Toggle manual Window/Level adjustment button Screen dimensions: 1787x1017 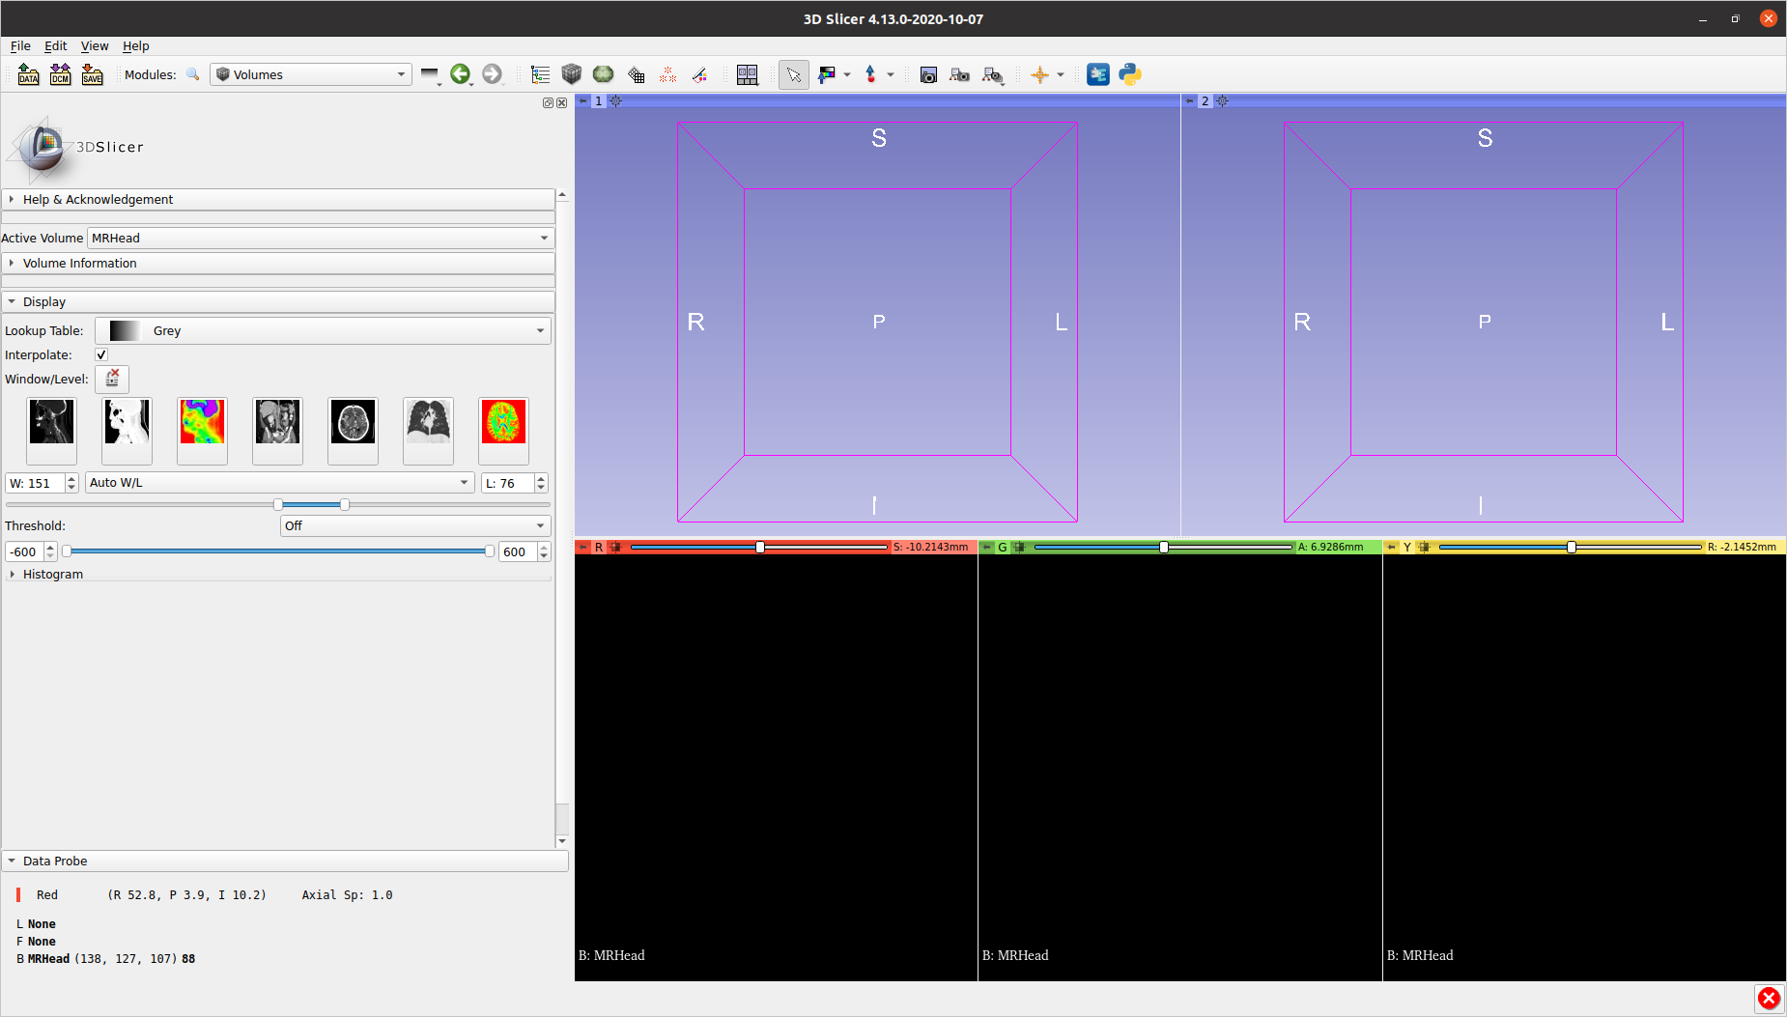click(113, 379)
